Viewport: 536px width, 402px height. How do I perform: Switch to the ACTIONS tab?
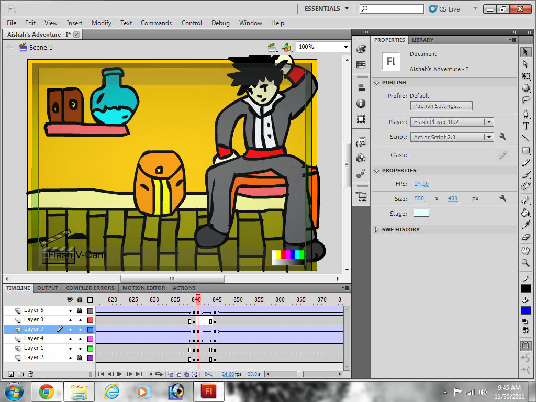[184, 288]
